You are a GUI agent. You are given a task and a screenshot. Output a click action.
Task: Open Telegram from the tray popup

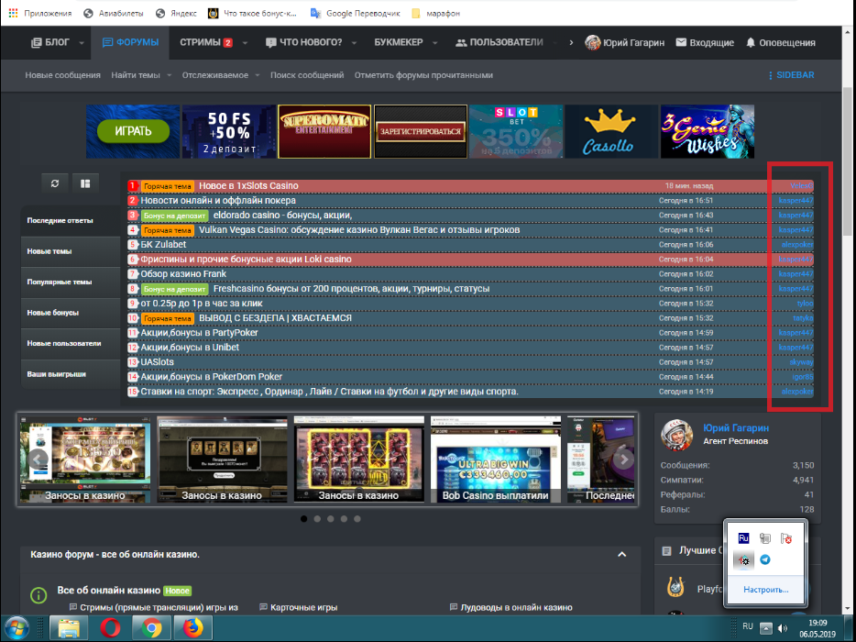tap(765, 560)
